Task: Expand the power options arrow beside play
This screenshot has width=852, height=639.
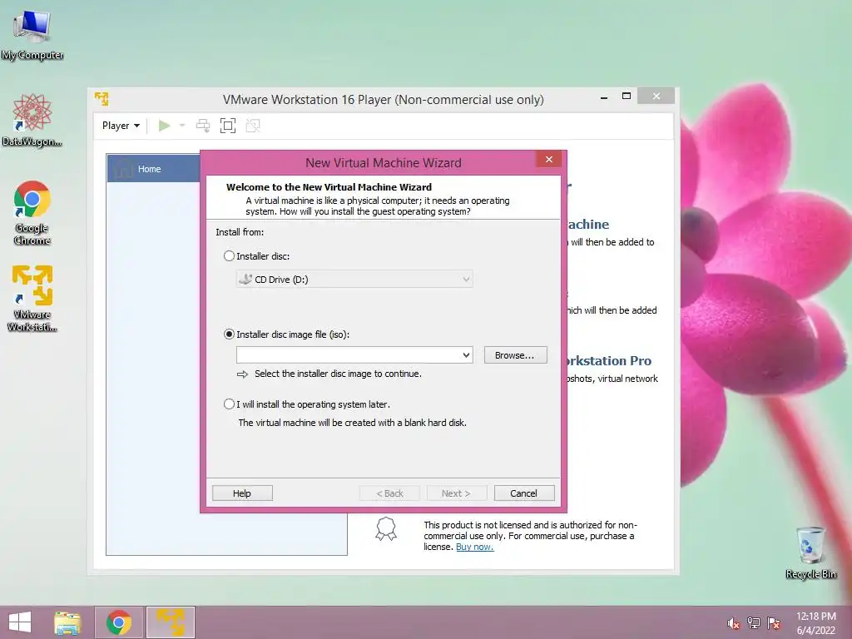Action: [182, 126]
